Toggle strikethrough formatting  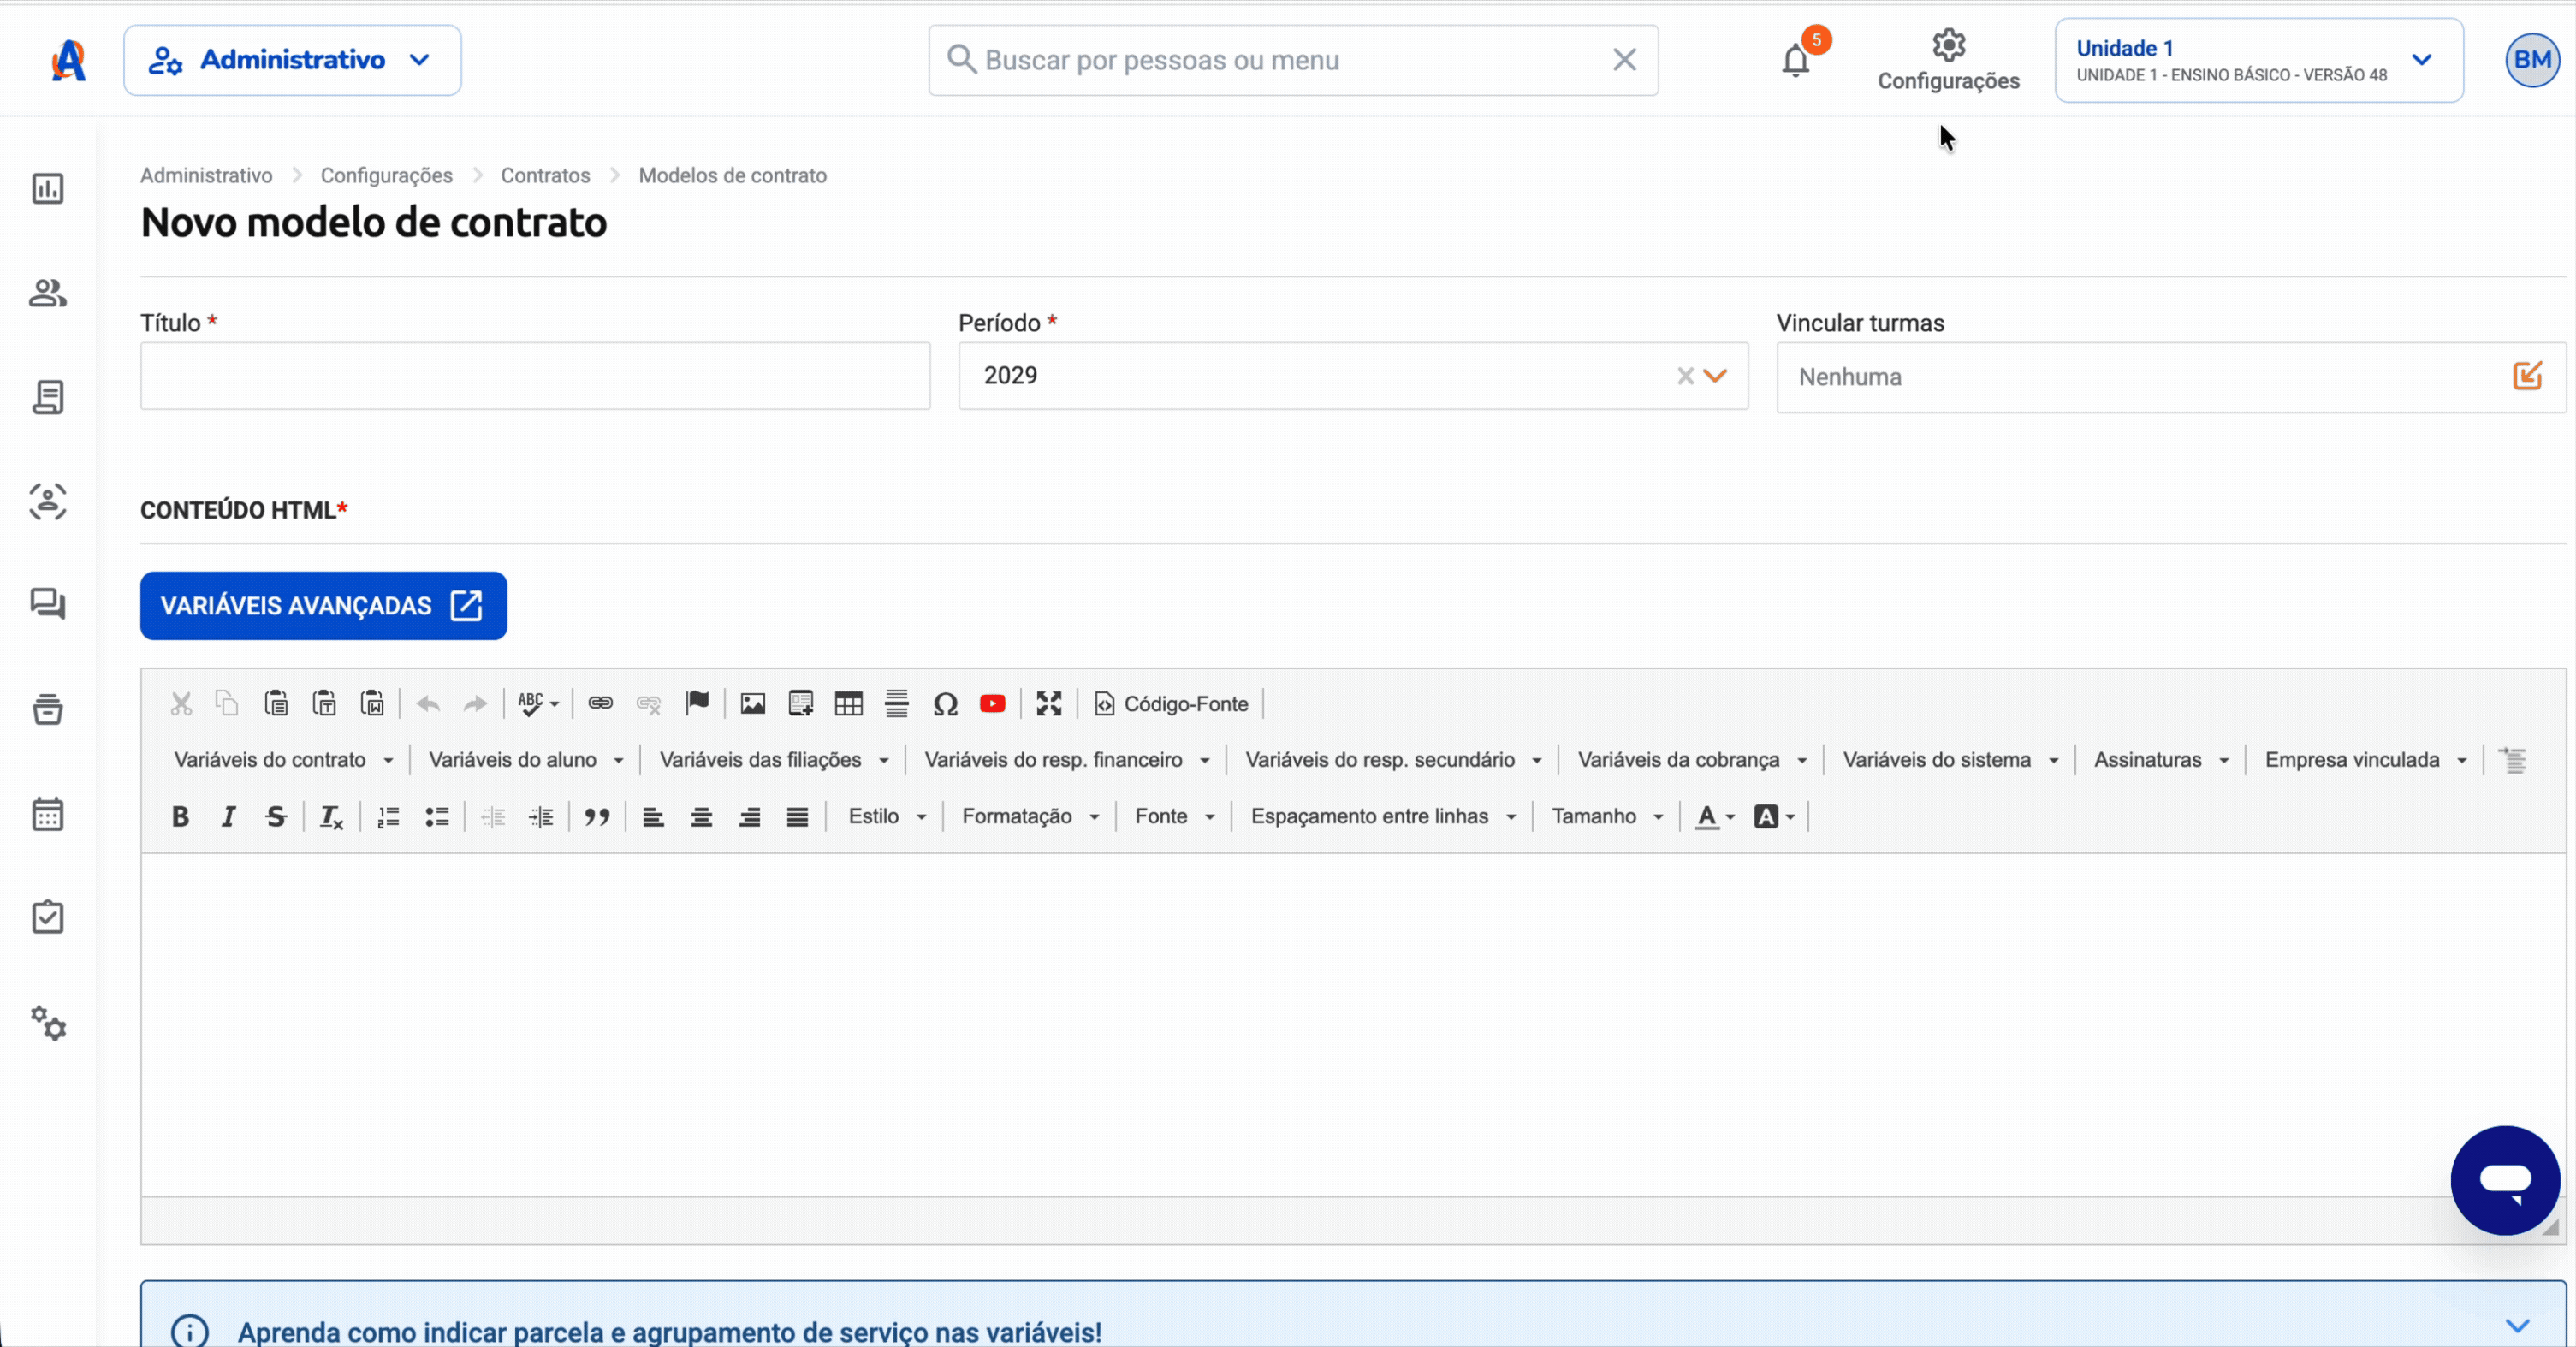[x=276, y=817]
